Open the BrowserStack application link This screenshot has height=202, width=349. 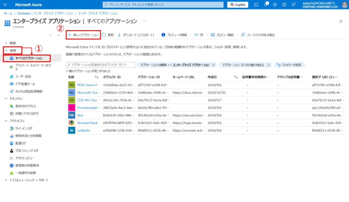88,123
